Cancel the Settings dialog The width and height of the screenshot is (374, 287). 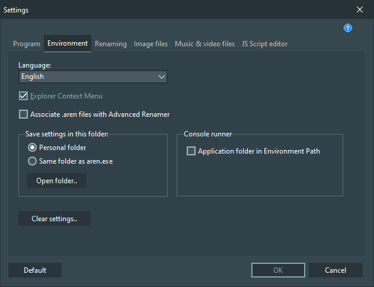click(x=335, y=270)
